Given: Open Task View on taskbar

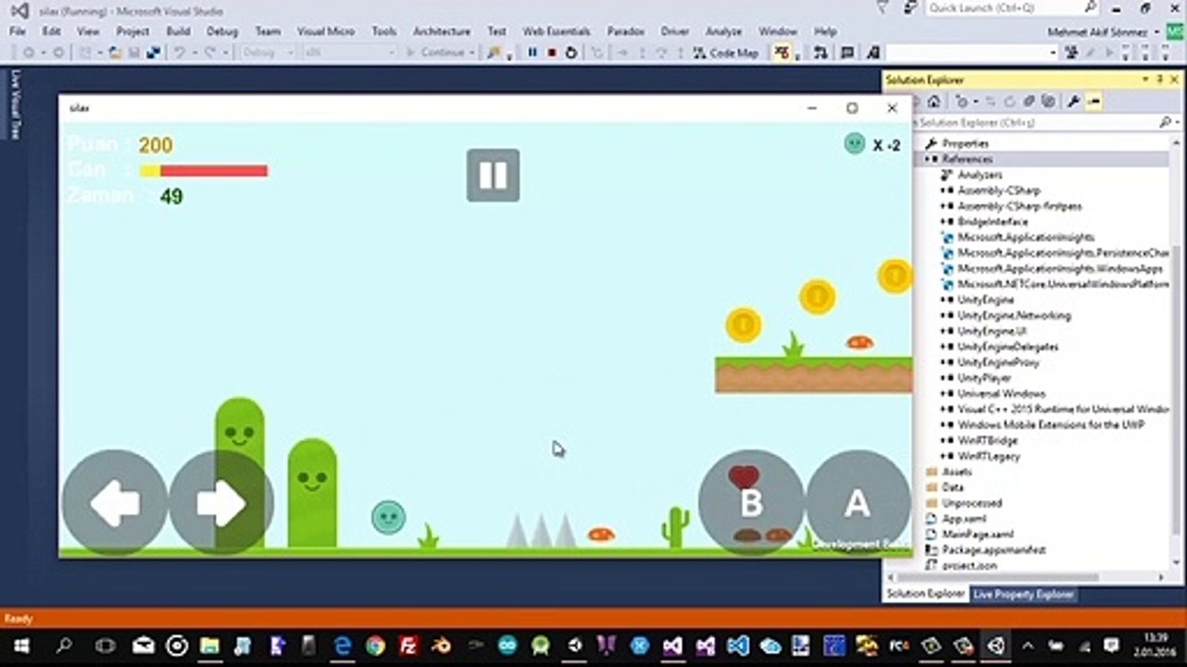Looking at the screenshot, I should click(x=105, y=646).
